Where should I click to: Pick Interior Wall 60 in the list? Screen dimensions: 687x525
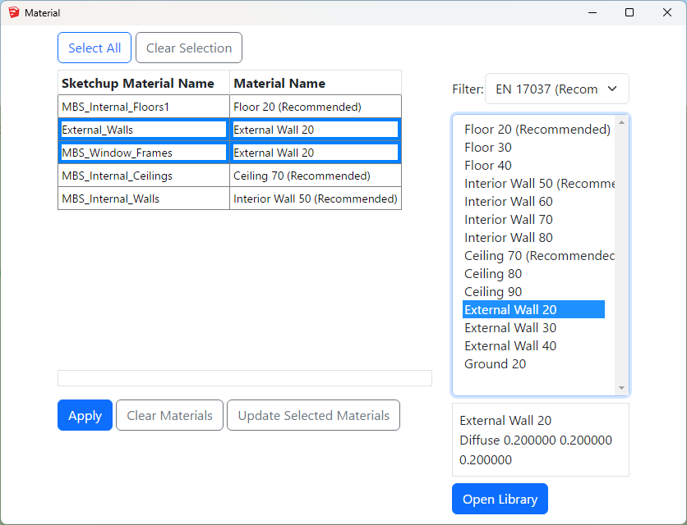(x=508, y=202)
